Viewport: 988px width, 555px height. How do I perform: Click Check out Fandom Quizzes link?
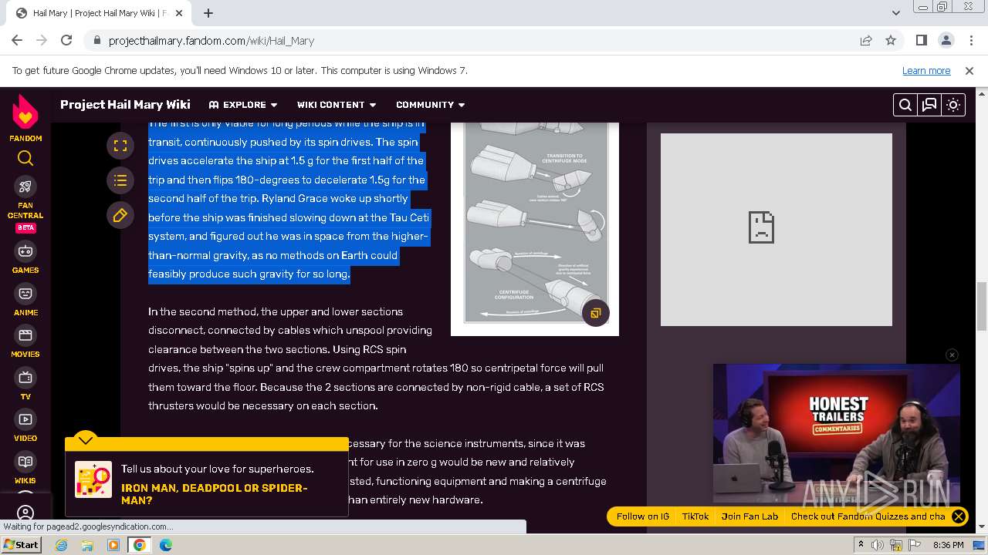(868, 516)
